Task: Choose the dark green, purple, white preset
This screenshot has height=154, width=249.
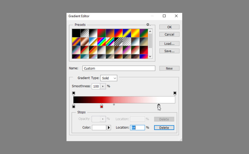Action: pos(127,50)
